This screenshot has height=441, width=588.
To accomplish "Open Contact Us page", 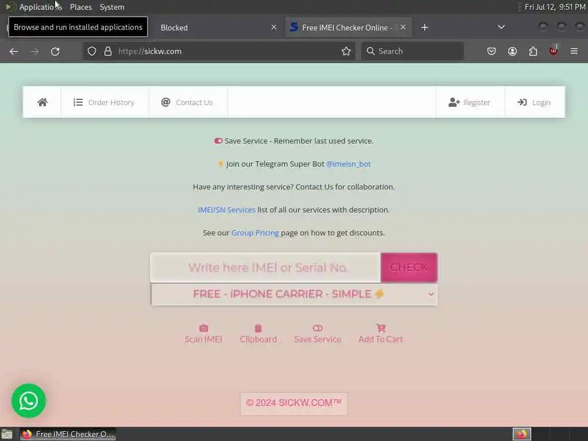I will pos(187,102).
